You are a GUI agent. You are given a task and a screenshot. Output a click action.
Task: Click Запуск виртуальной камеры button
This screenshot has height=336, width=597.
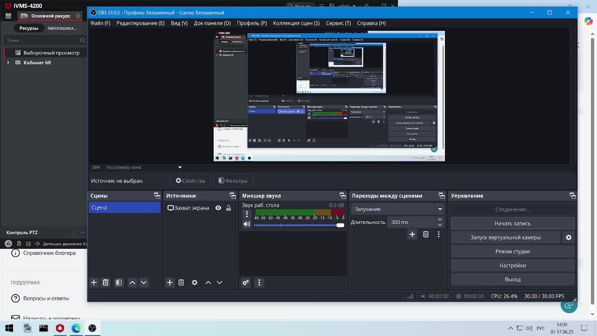tap(506, 238)
